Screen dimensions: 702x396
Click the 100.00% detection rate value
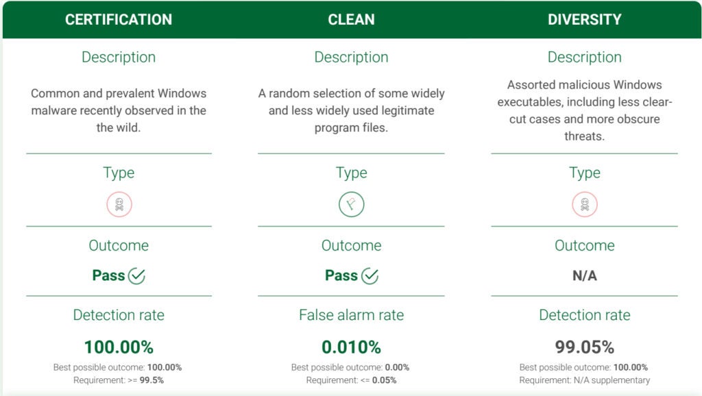(119, 347)
